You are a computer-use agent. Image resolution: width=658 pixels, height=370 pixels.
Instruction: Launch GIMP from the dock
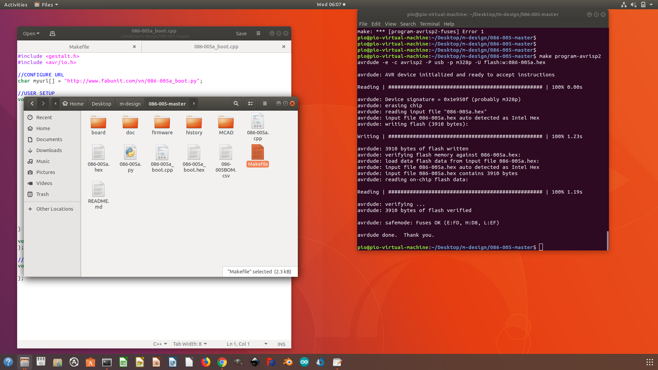(x=239, y=362)
